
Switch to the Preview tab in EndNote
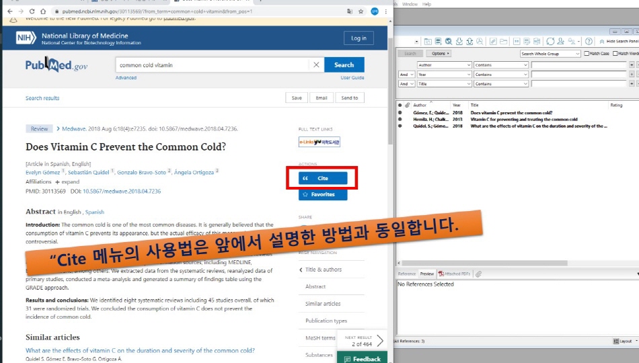click(x=426, y=274)
